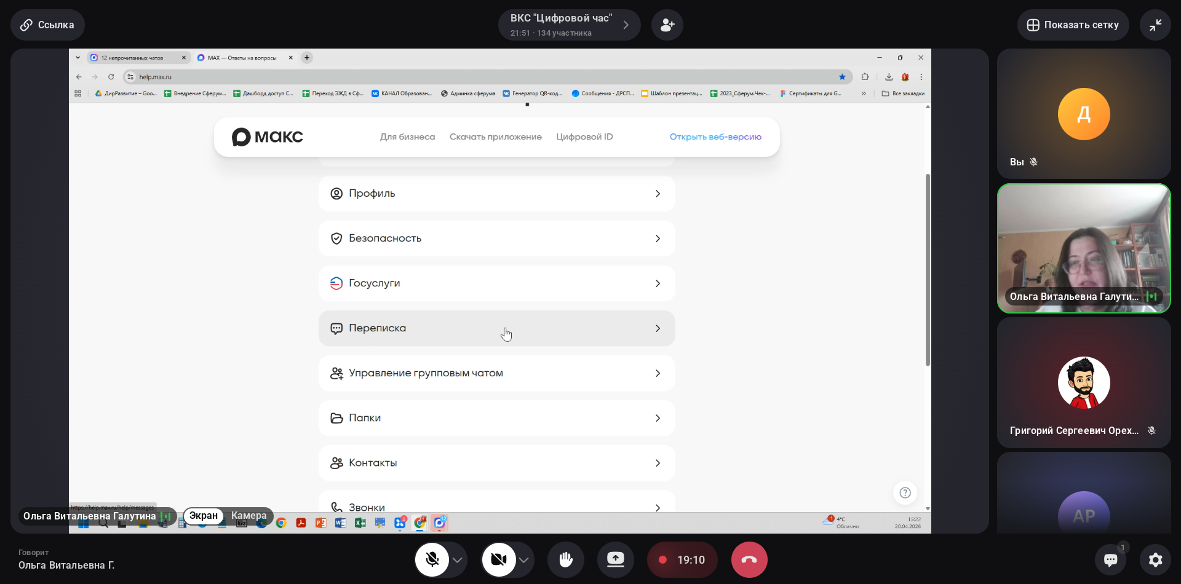Open camera options dropdown arrow
The width and height of the screenshot is (1181, 584).
(524, 560)
